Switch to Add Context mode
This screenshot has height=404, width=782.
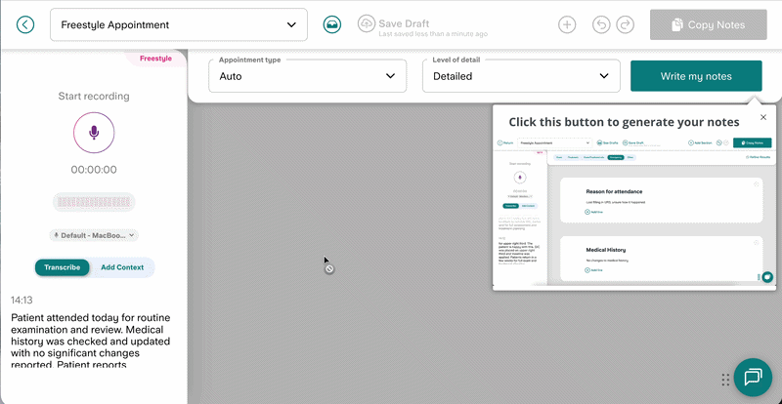point(122,267)
